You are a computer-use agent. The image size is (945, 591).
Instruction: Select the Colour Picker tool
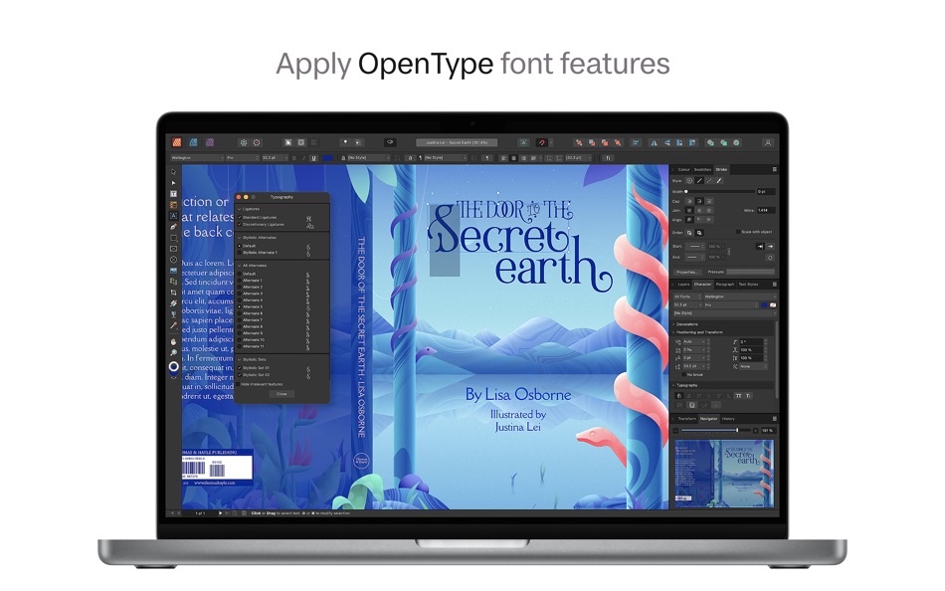[173, 325]
